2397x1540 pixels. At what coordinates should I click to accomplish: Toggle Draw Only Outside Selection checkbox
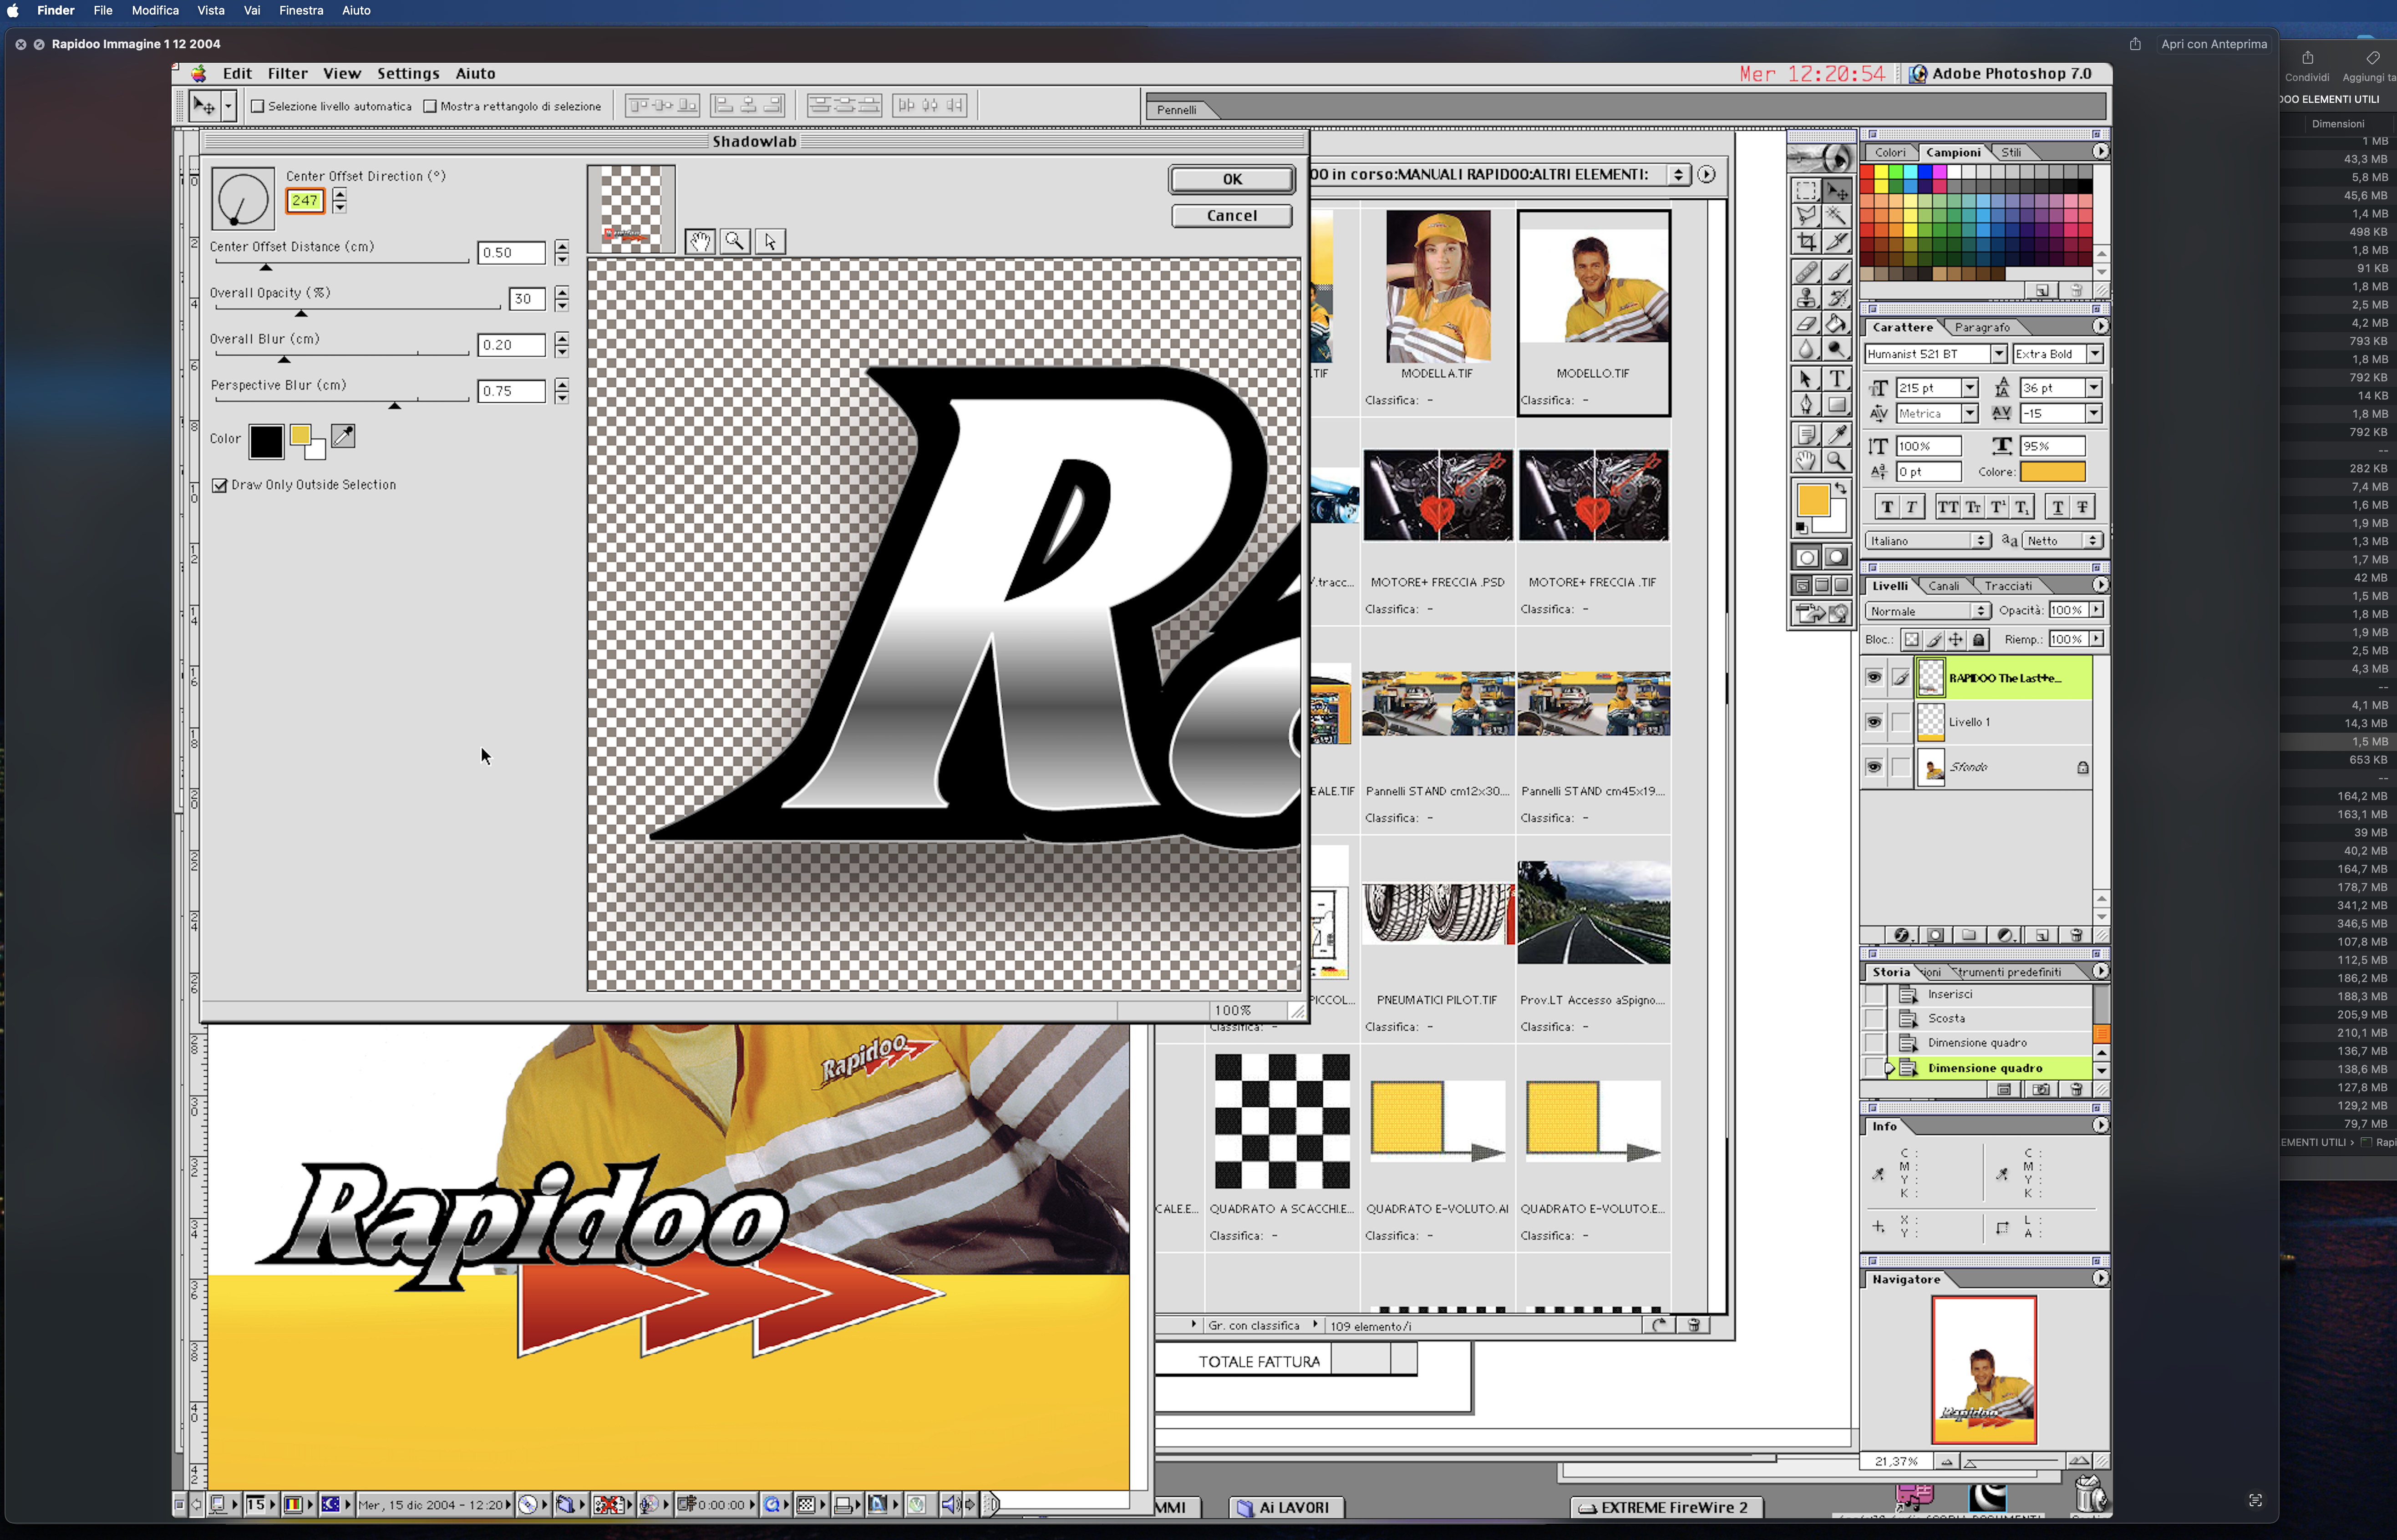click(220, 485)
